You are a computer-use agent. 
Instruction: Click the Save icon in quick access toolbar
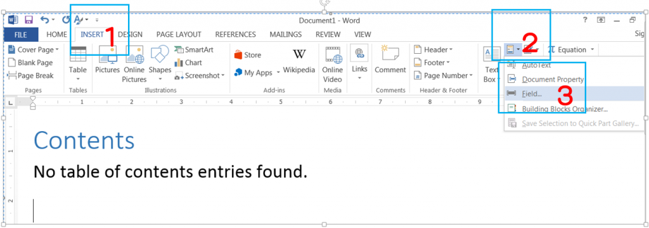tap(29, 20)
